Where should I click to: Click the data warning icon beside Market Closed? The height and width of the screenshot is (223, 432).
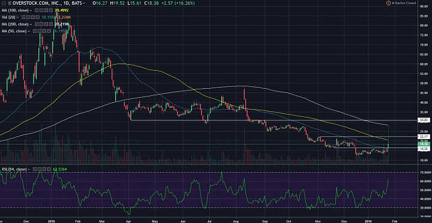[388, 3]
